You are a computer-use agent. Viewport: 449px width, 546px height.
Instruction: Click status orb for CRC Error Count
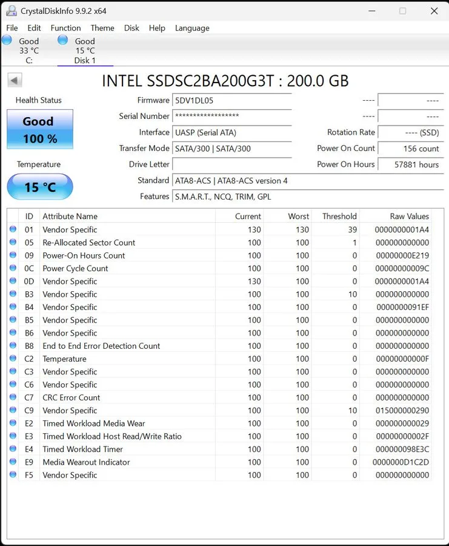[x=13, y=397]
